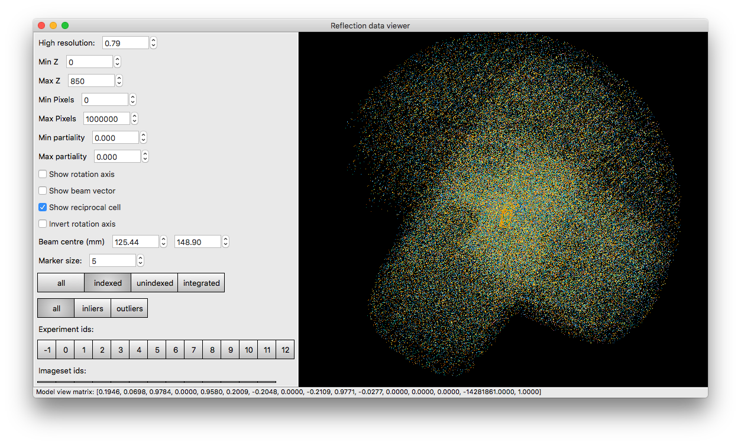Click the Min Pixels input field
This screenshot has width=741, height=445.
click(105, 99)
